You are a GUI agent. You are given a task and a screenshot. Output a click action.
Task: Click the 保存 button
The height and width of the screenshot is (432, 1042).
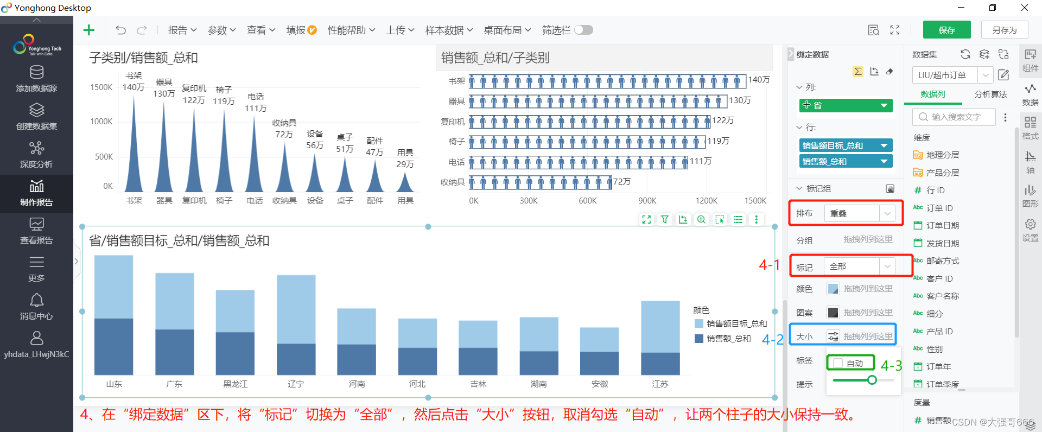pyautogui.click(x=947, y=30)
